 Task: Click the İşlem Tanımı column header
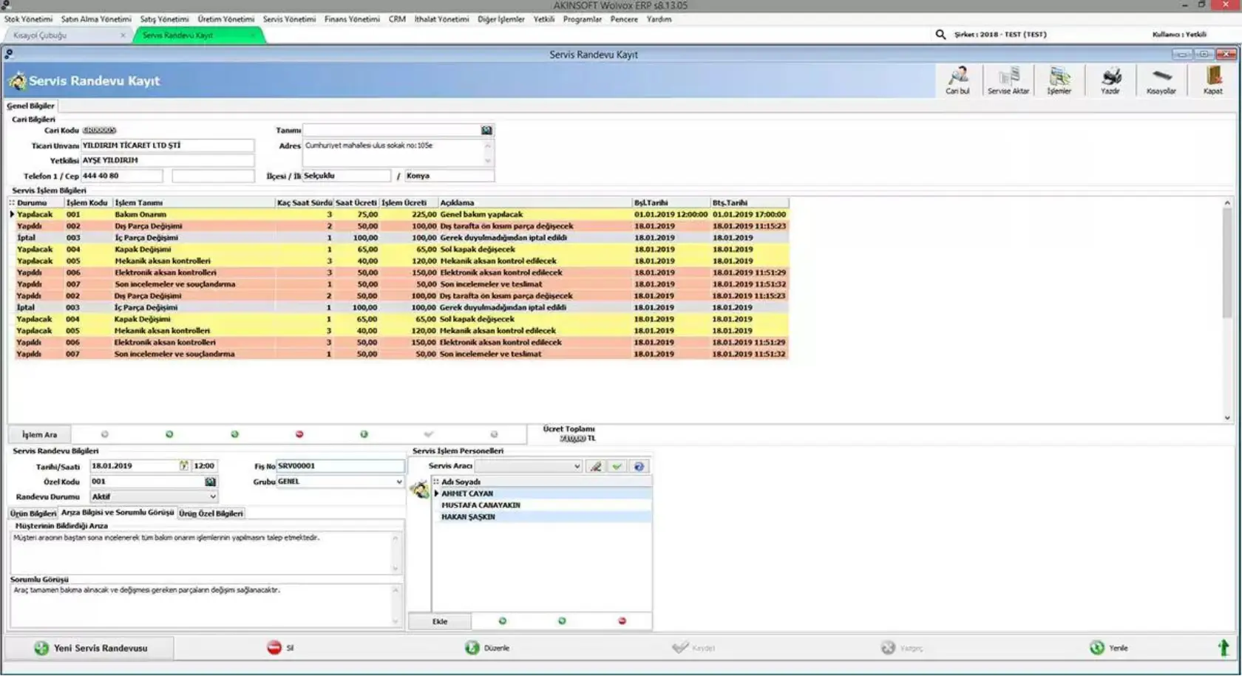[x=194, y=202]
